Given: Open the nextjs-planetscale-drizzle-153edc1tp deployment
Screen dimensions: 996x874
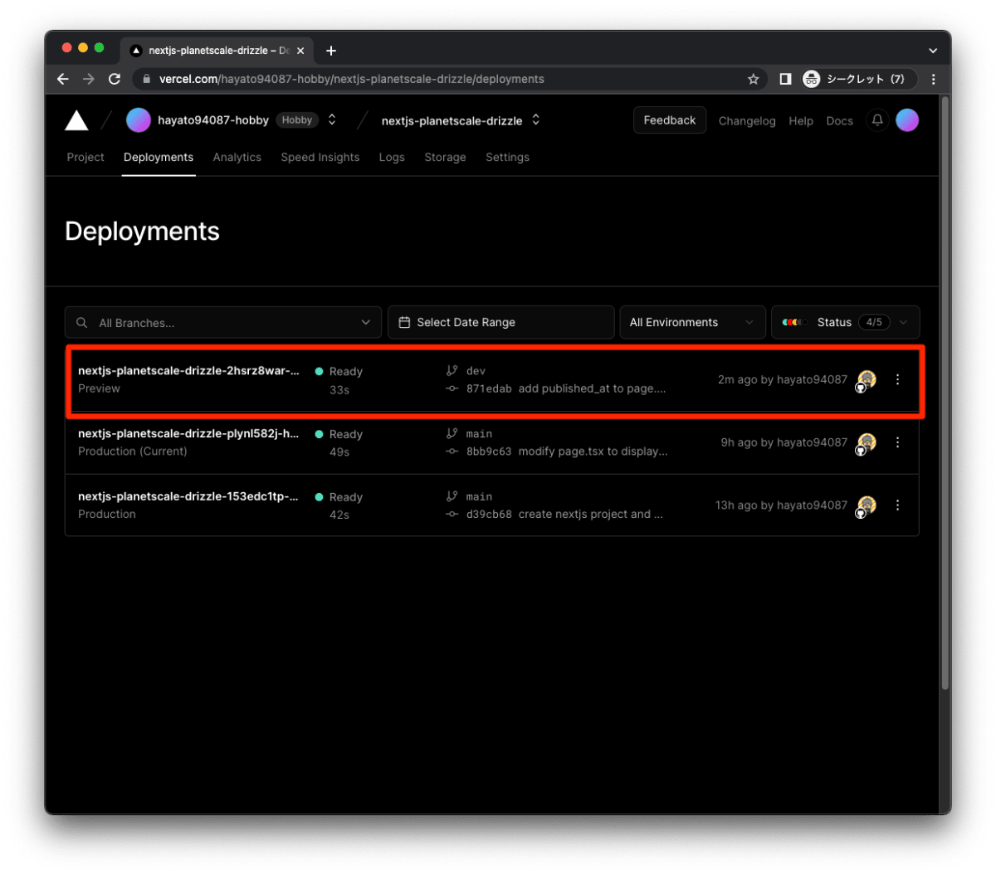Looking at the screenshot, I should click(188, 496).
